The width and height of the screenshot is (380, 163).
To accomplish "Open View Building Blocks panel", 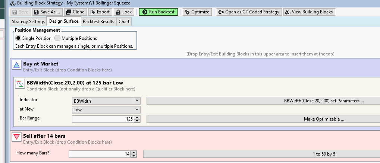I will click(309, 12).
